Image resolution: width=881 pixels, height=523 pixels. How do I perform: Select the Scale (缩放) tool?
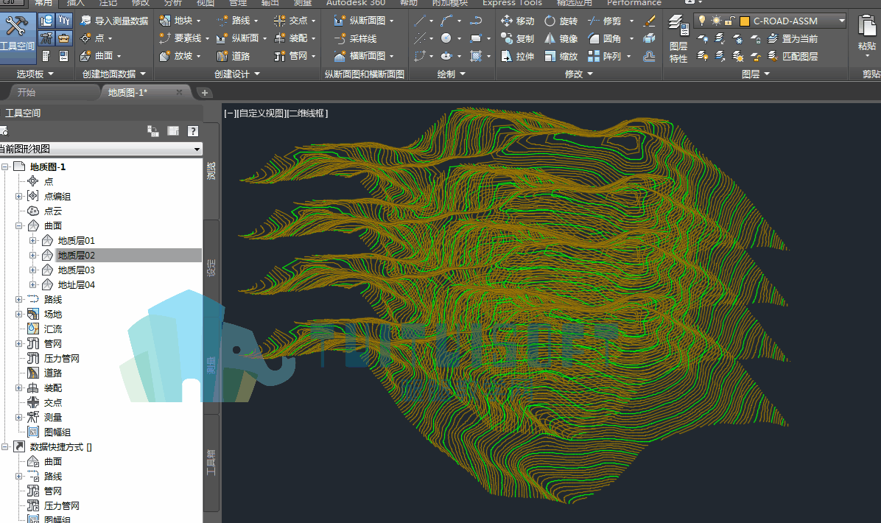coord(561,55)
